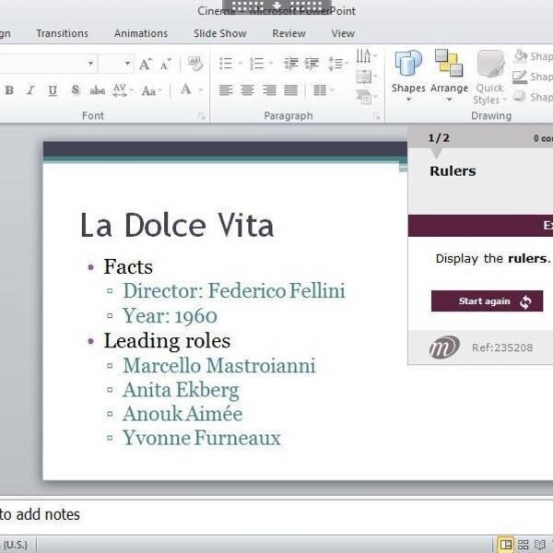
Task: Open Columns options
Action: 323,90
